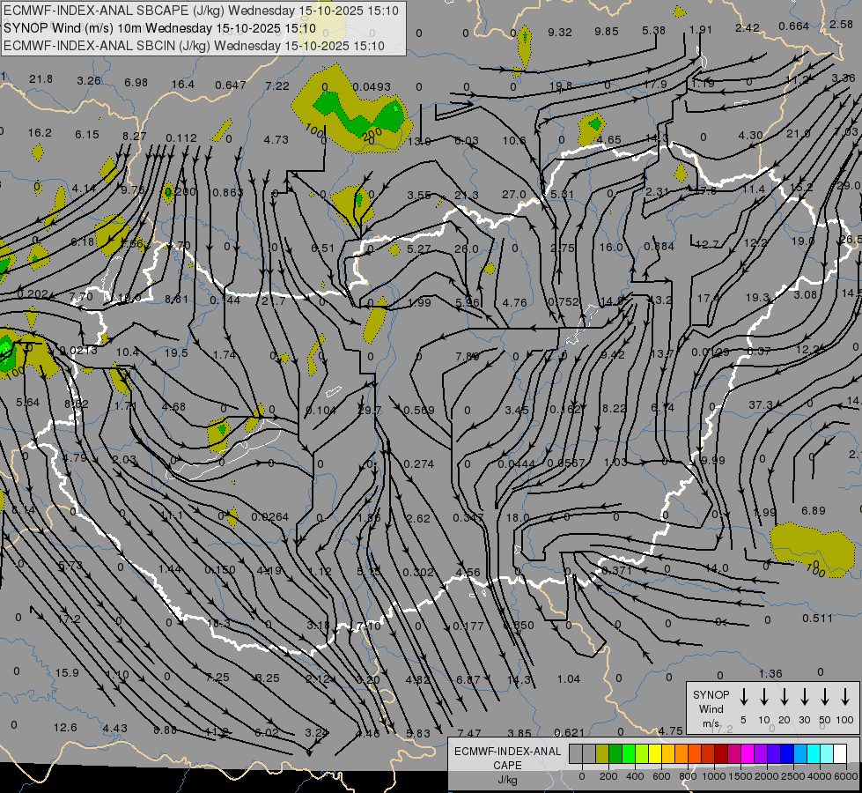Click the map value 0.569
862x793 pixels.
pos(419,411)
